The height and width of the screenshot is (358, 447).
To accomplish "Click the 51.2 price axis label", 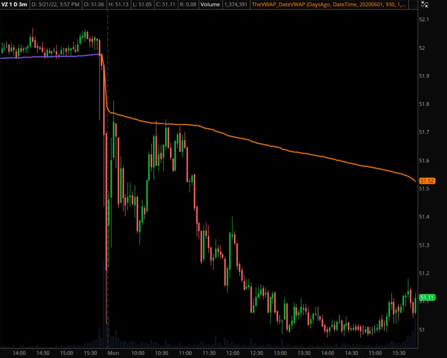I will pos(424,273).
